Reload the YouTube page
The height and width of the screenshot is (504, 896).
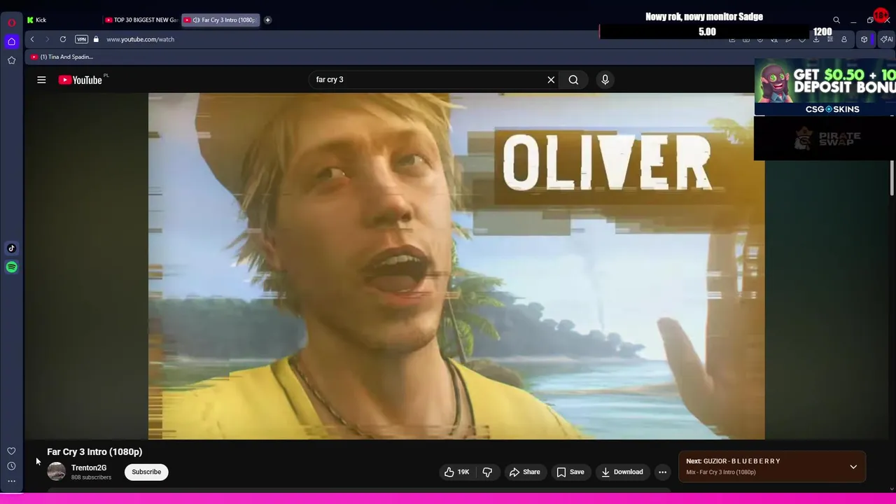(63, 39)
